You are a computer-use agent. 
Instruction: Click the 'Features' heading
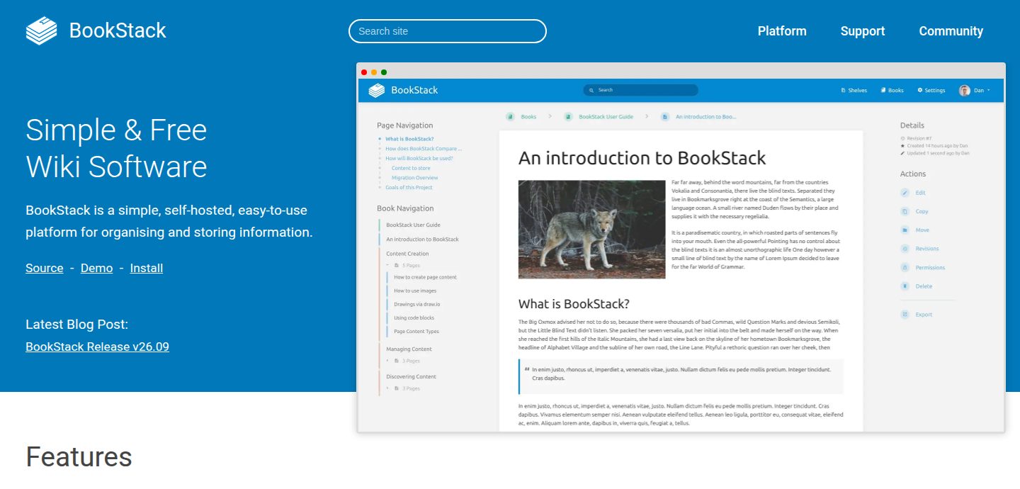(x=79, y=457)
